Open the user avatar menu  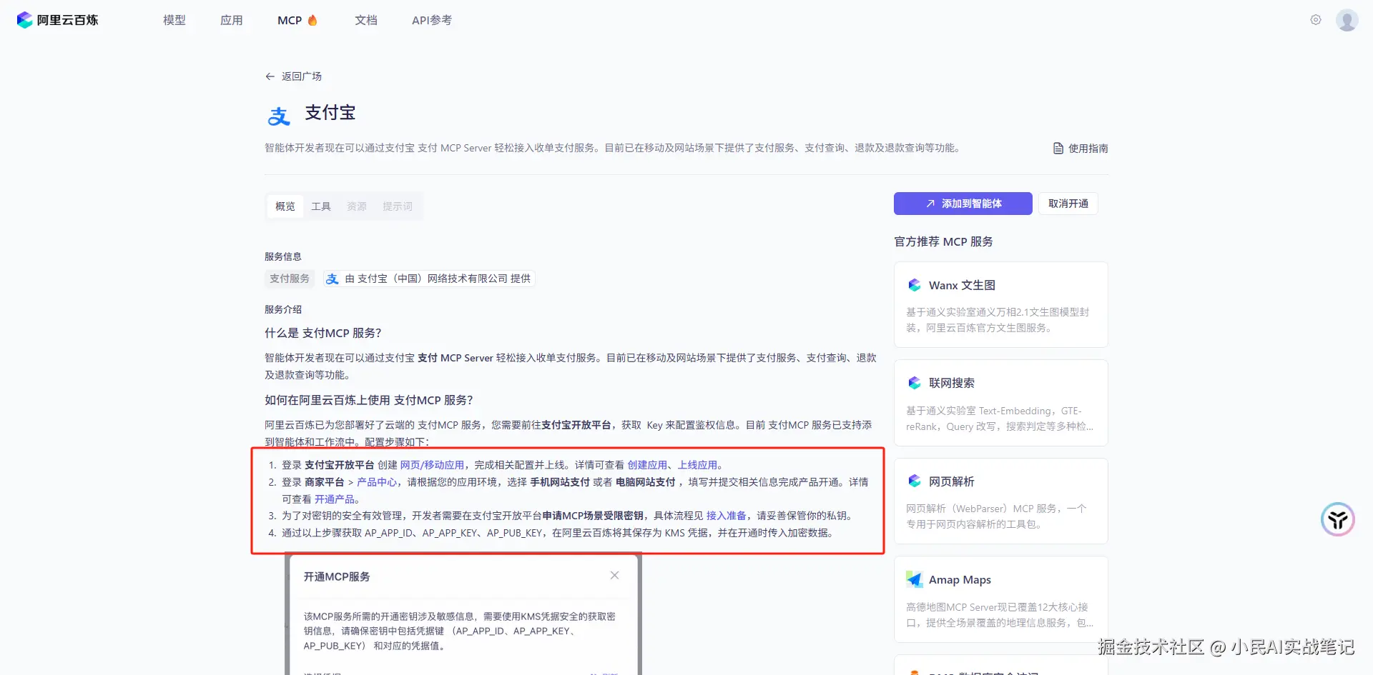click(1347, 20)
